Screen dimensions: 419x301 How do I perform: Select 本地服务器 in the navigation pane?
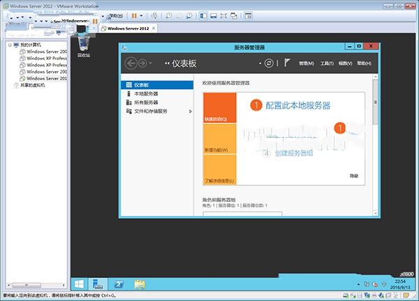pyautogui.click(x=157, y=94)
